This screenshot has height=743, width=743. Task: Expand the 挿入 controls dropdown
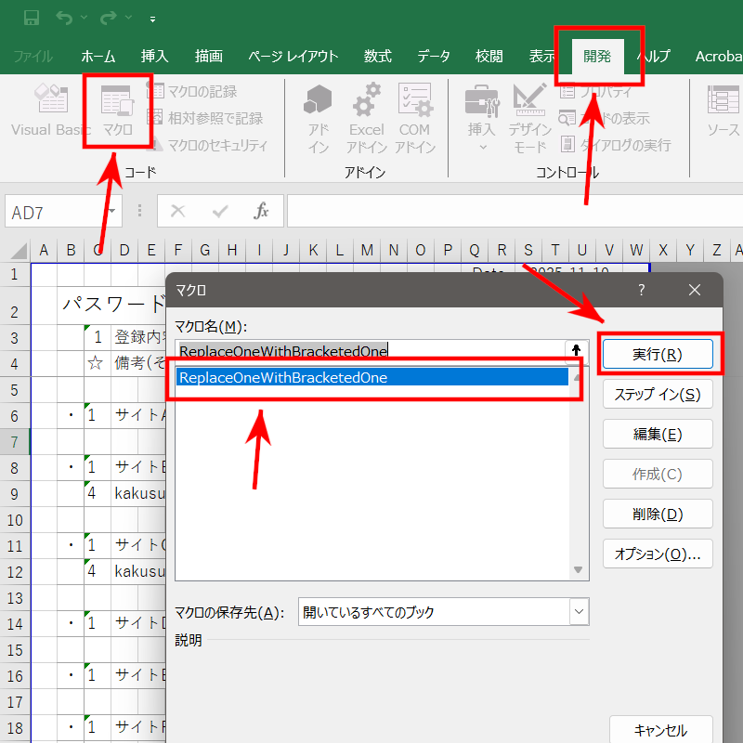pyautogui.click(x=481, y=147)
